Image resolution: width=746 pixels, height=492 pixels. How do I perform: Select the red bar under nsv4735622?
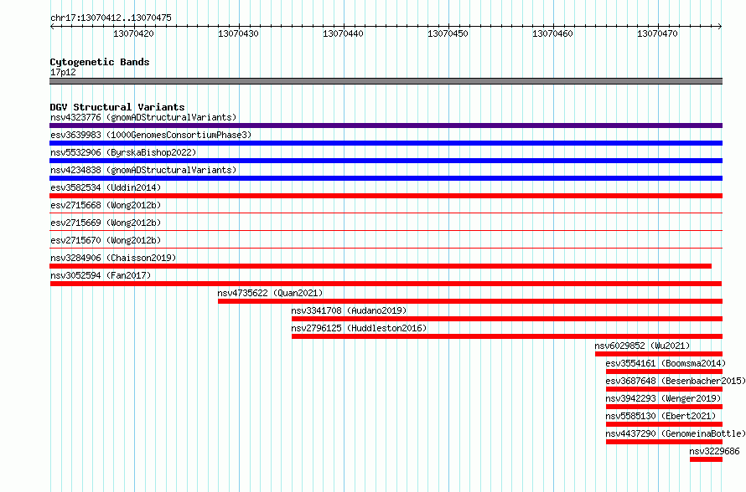(470, 301)
